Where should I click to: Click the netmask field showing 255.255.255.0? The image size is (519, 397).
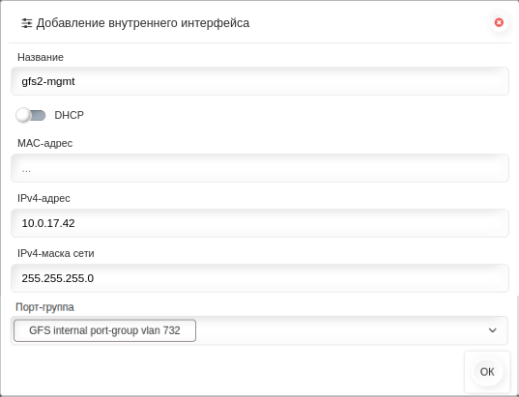click(260, 278)
